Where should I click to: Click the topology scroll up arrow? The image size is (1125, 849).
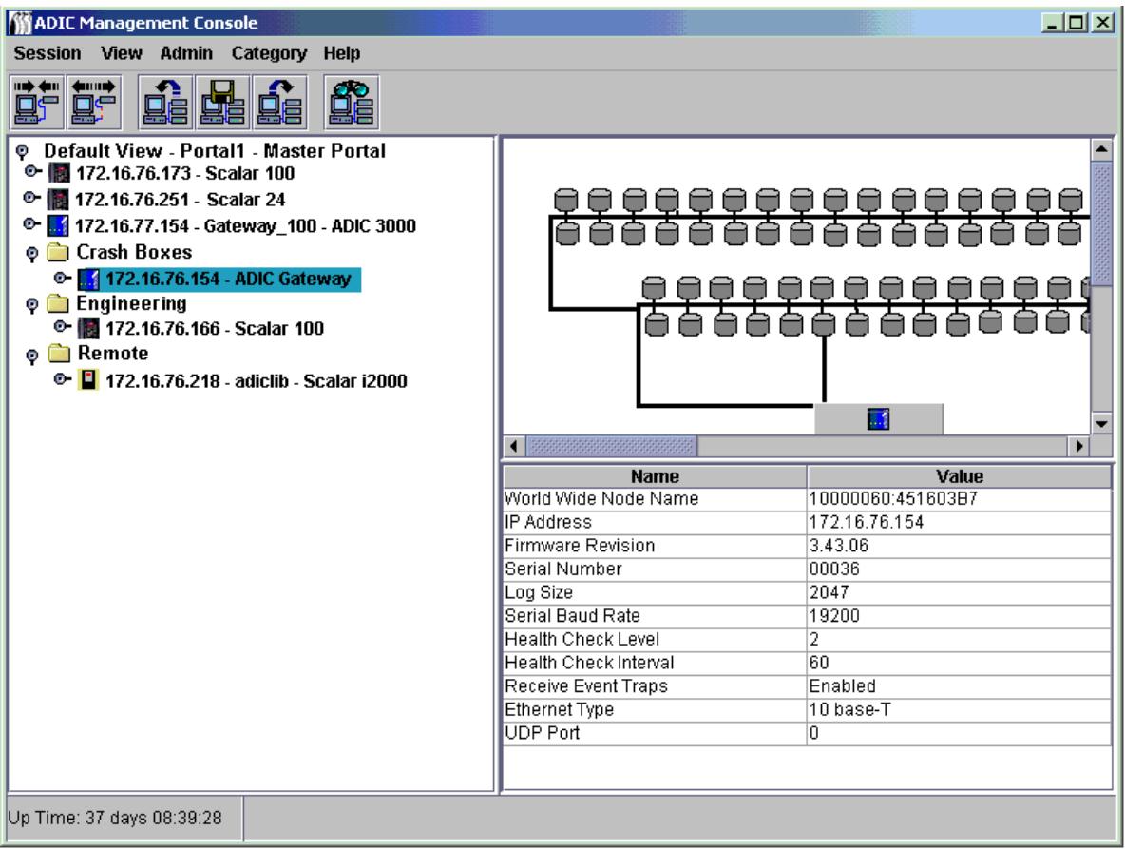click(1101, 150)
